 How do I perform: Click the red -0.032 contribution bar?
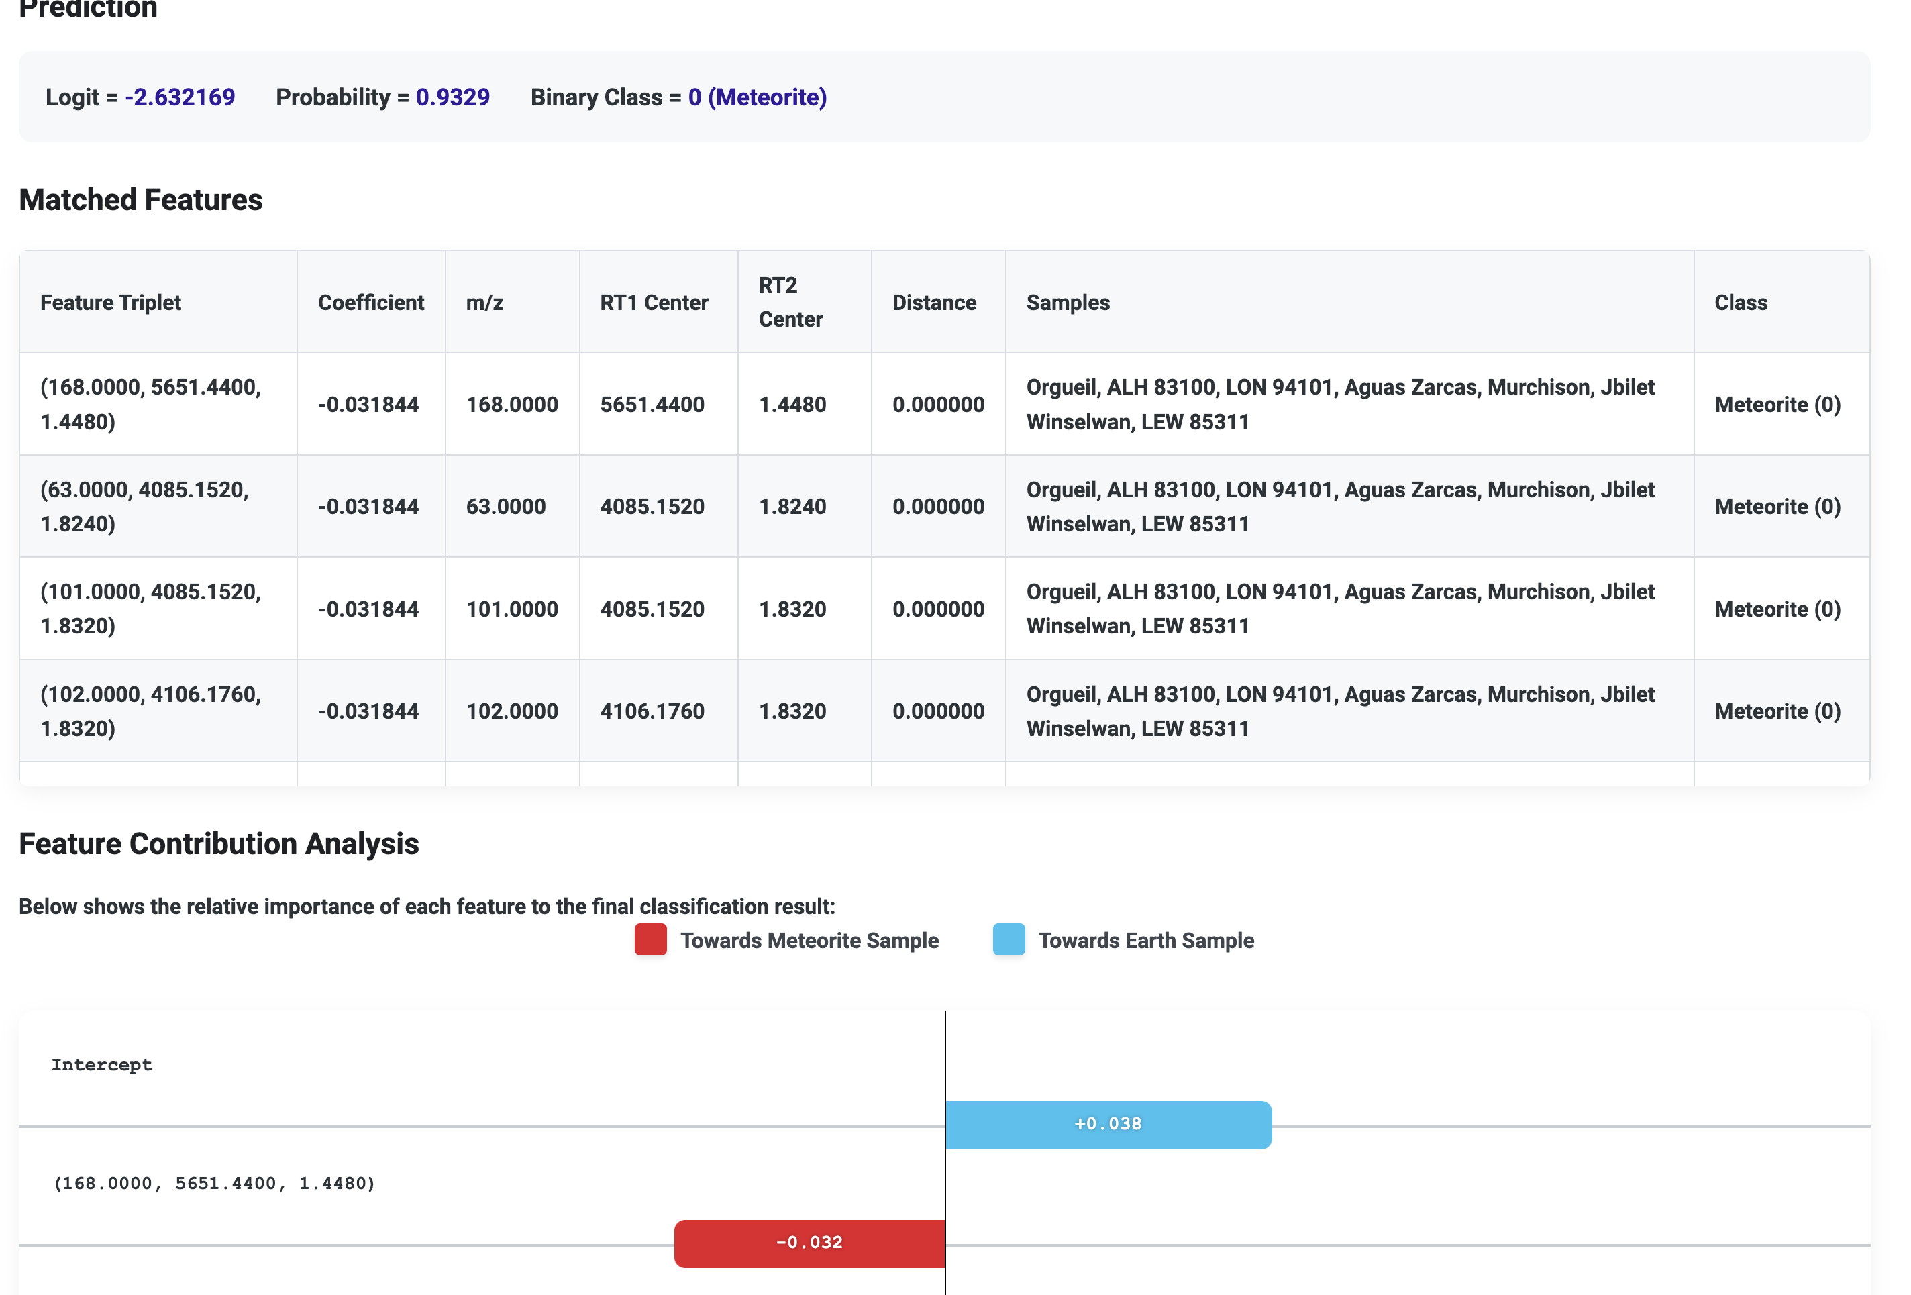(809, 1243)
